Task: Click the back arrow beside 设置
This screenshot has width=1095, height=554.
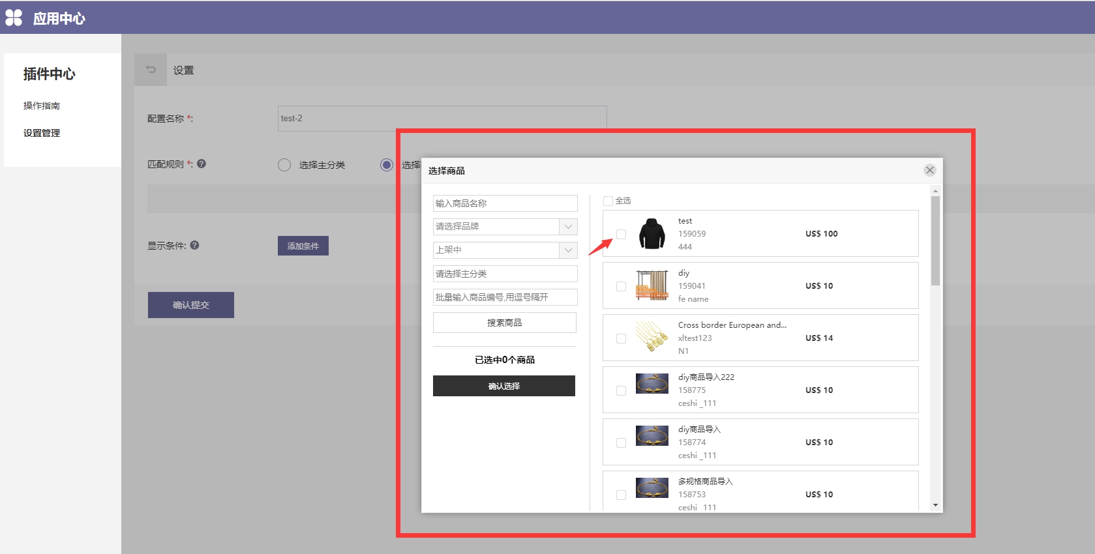Action: click(x=151, y=70)
